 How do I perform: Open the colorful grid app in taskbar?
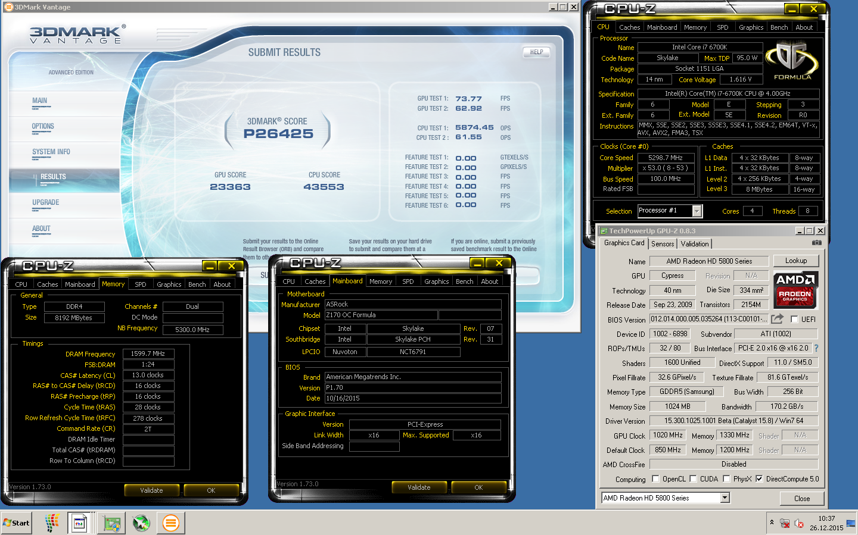52,523
